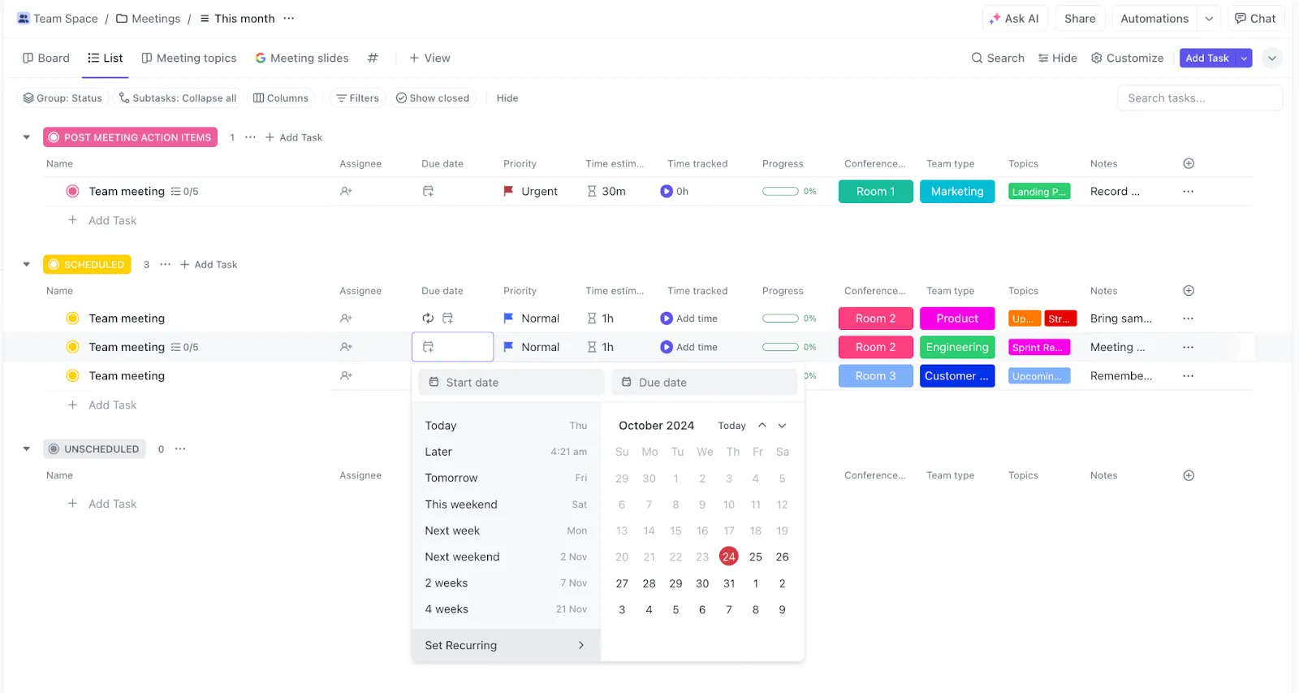Open the Meeting slides tab
1299x693 pixels.
tap(302, 58)
